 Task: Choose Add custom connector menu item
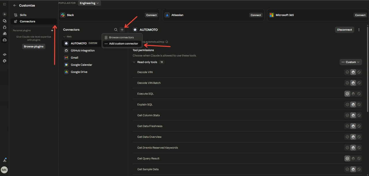coord(122,44)
